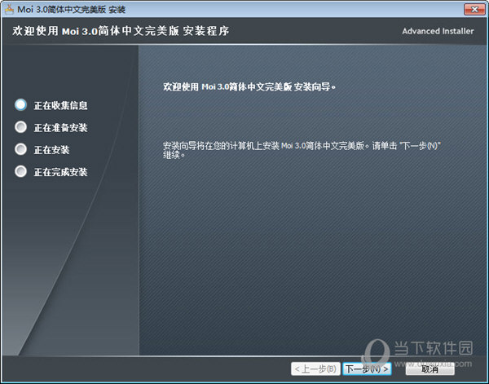This screenshot has height=384, width=489.
Task: Click the bold 安装向导 welcome heading
Action: [249, 86]
